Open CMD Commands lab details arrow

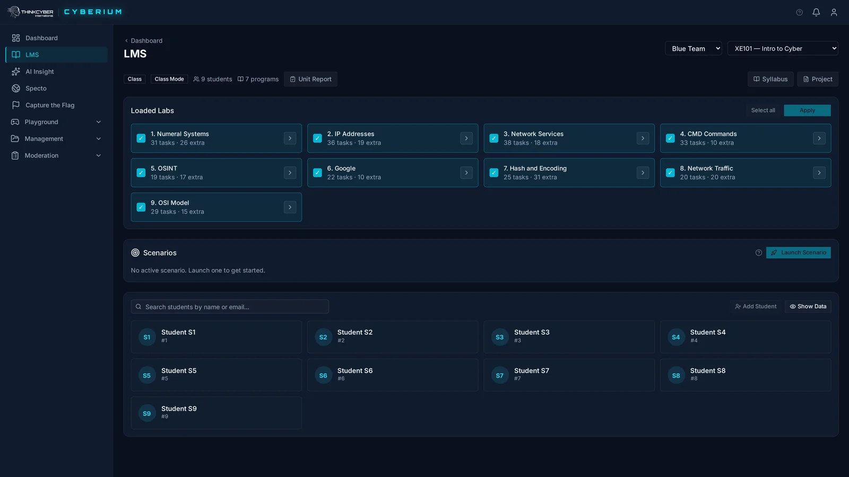tap(819, 138)
